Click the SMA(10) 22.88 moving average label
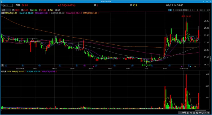This screenshot has height=115, width=212. pos(26,13)
